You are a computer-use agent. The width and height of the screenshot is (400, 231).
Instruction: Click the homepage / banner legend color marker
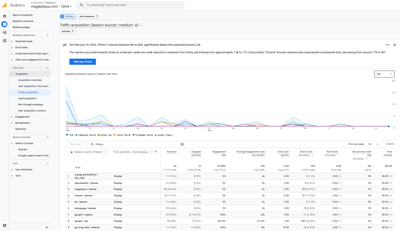click(133, 135)
